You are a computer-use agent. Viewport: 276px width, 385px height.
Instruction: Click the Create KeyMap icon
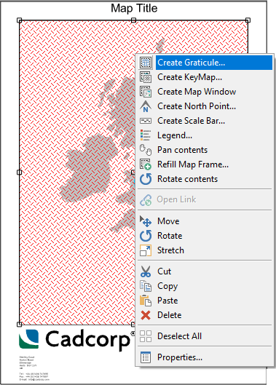coord(146,77)
